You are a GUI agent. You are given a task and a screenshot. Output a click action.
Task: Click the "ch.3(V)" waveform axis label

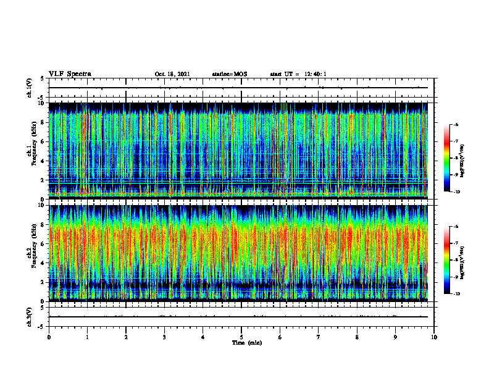(30, 317)
